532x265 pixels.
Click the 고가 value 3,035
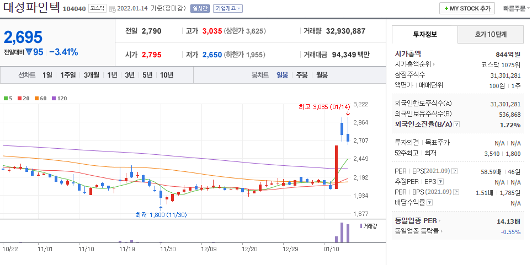pos(212,31)
